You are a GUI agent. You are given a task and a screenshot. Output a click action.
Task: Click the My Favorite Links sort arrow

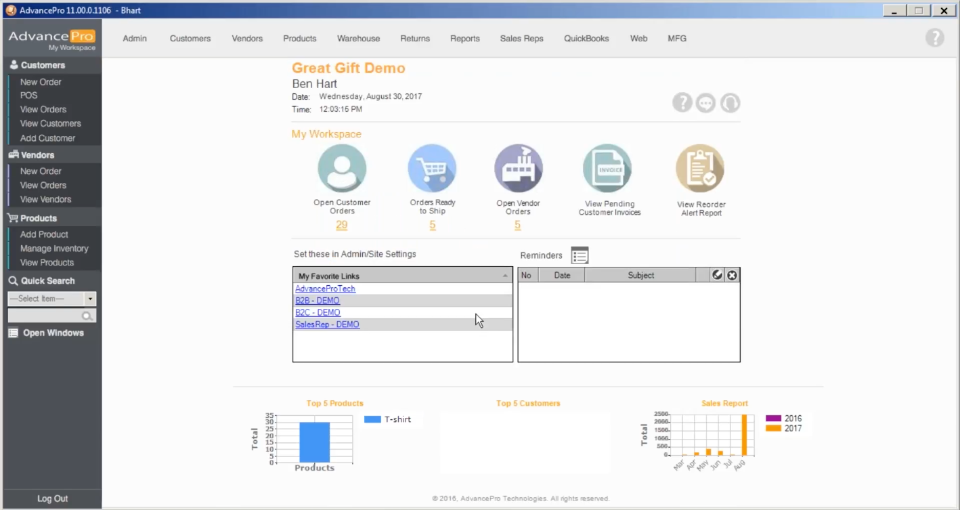(x=505, y=276)
